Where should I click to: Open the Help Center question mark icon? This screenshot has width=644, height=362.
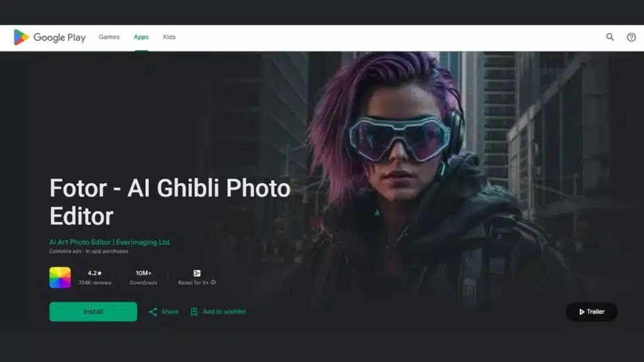coord(631,37)
